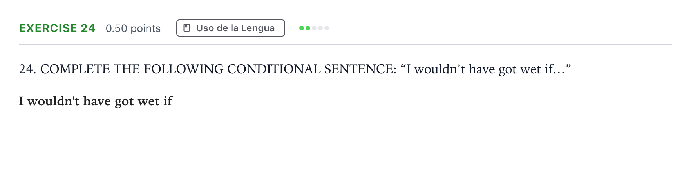Click the fourth gray difficulty dot
The height and width of the screenshot is (184, 691).
coord(320,28)
